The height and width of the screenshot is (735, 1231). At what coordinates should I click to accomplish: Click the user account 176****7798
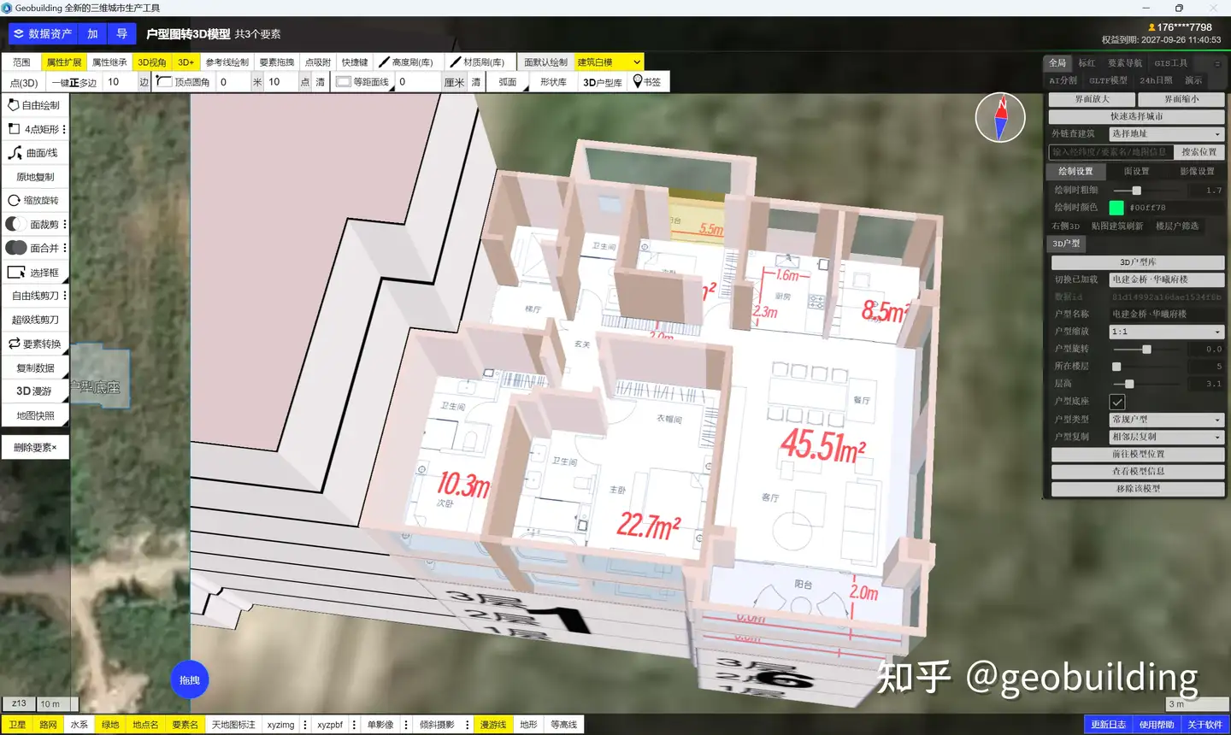tap(1180, 27)
